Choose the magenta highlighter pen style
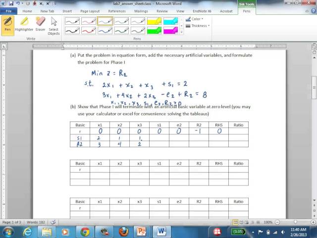The height and width of the screenshot is (238, 317). 170,30
